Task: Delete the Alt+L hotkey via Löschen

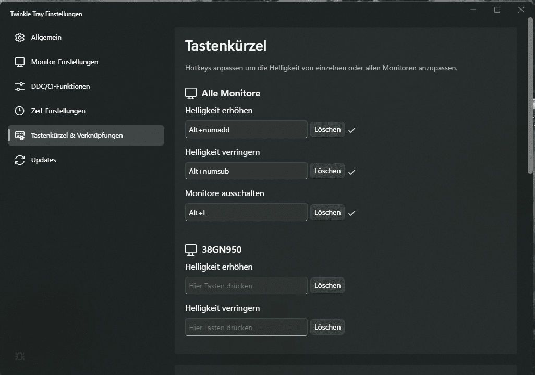Action: pyautogui.click(x=327, y=212)
